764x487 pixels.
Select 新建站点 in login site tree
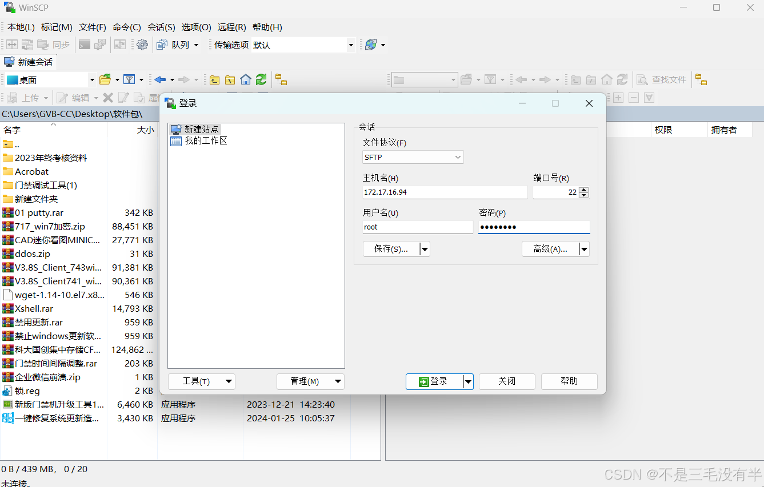pyautogui.click(x=195, y=129)
